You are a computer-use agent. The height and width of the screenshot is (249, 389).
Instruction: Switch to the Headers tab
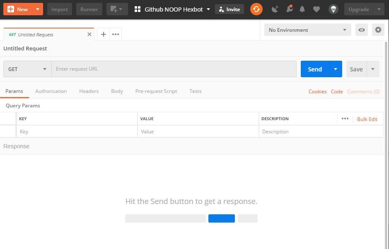(89, 91)
